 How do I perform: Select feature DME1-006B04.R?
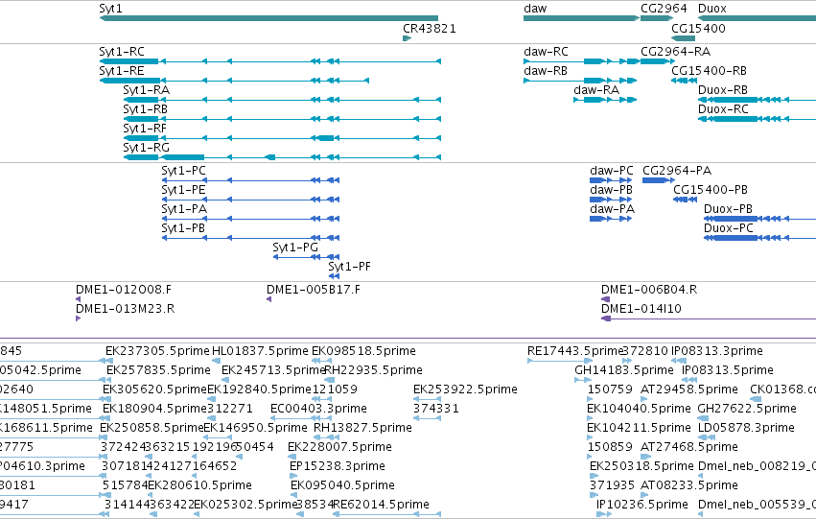pyautogui.click(x=605, y=299)
